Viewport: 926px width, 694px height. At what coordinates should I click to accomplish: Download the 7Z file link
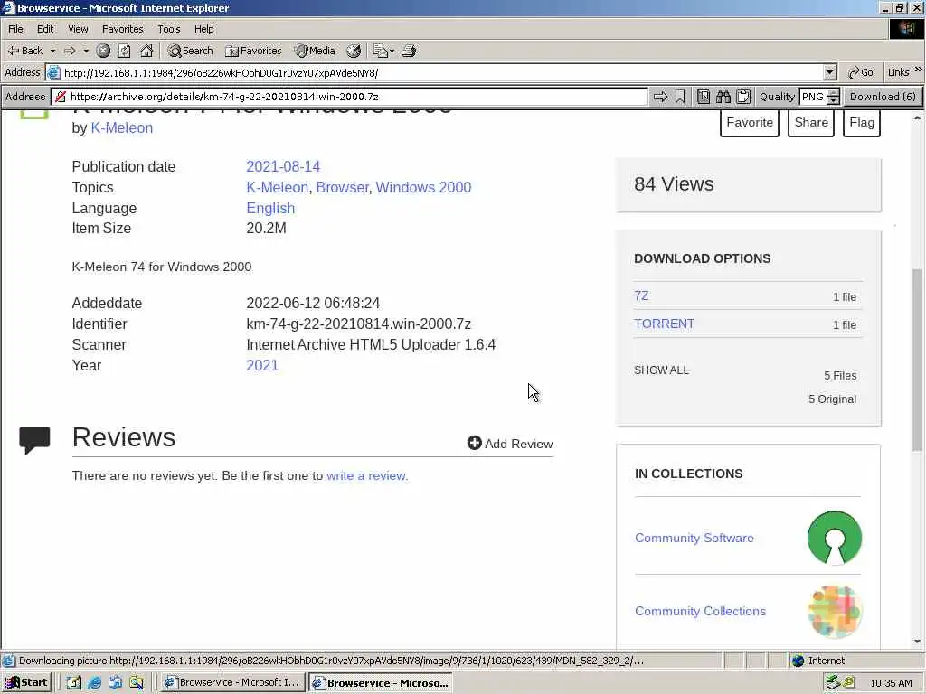pos(641,295)
